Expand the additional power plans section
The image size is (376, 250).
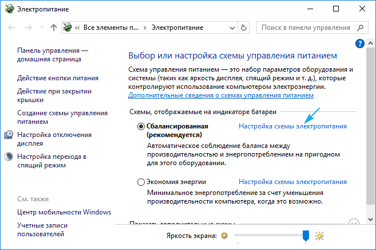click(353, 223)
